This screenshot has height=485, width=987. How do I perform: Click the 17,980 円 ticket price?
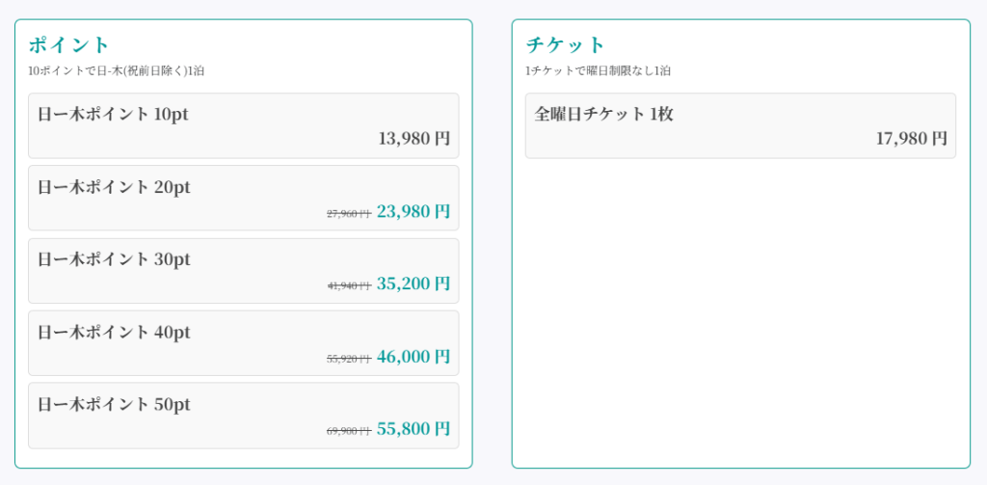(x=911, y=138)
